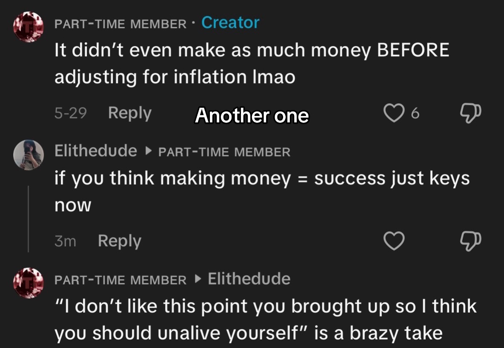
Task: Open the Elithedude username link in second comment
Action: (x=96, y=151)
